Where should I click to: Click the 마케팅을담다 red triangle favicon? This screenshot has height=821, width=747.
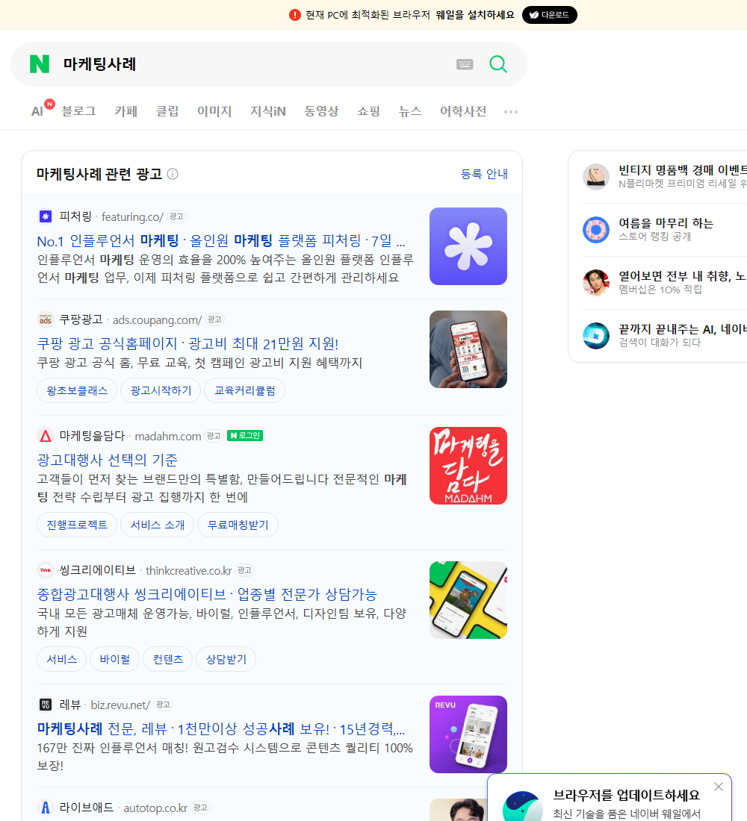[46, 436]
